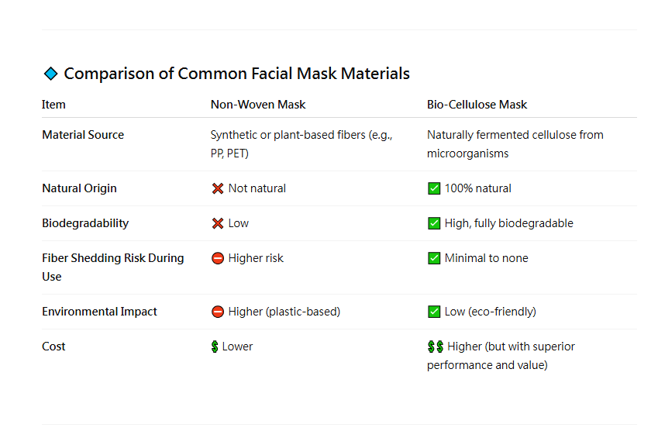Image resolution: width=658 pixels, height=438 pixels.
Task: Click the no-entry icon beside Higher (plastic-based)
Action: pos(217,312)
